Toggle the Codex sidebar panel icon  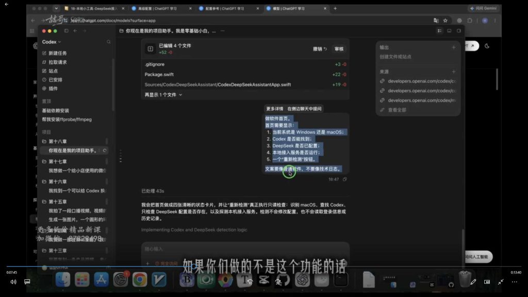pyautogui.click(x=67, y=31)
